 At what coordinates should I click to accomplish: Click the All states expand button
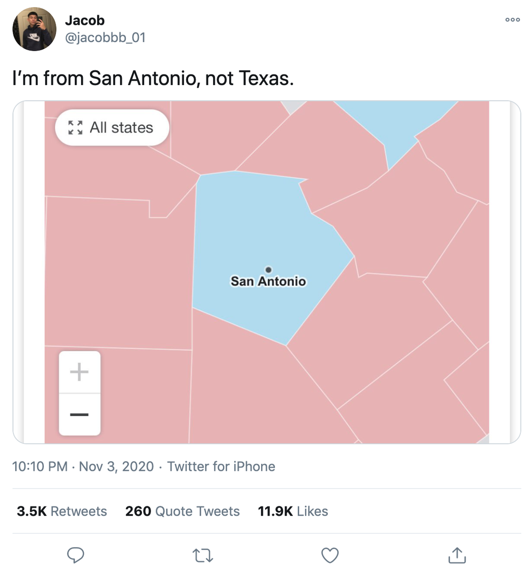(112, 128)
